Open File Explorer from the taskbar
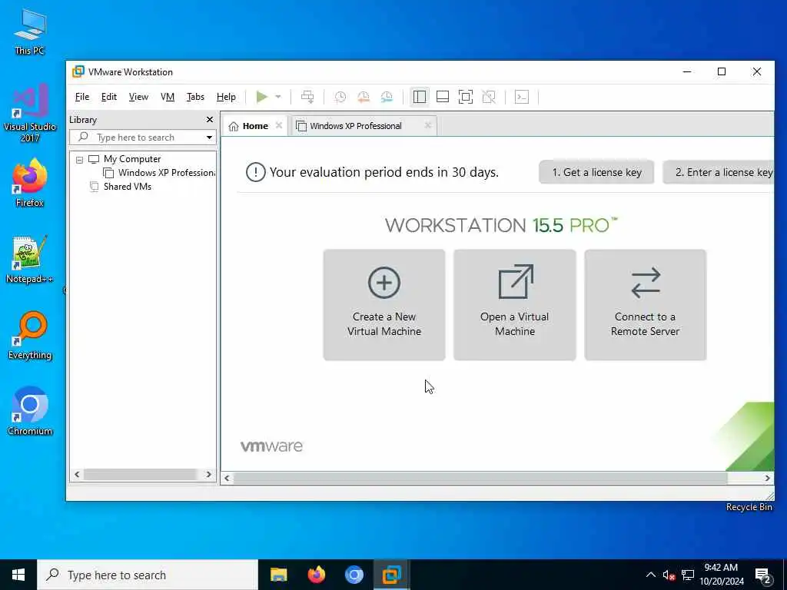 click(x=278, y=575)
